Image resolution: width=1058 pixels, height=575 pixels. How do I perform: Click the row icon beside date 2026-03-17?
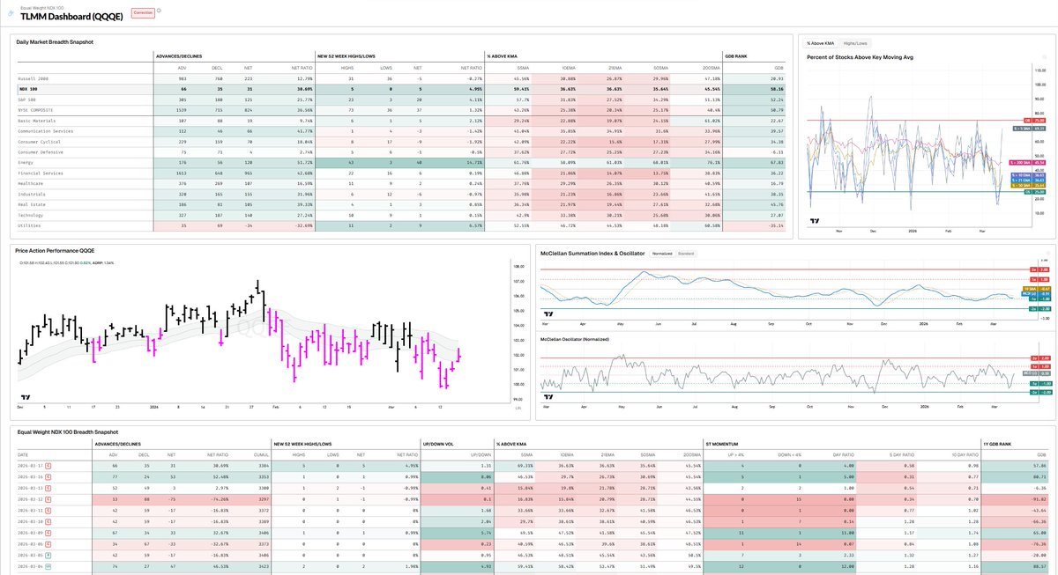(x=48, y=466)
